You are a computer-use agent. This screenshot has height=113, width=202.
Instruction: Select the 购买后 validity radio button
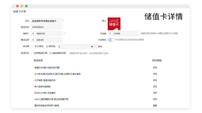point(47,47)
